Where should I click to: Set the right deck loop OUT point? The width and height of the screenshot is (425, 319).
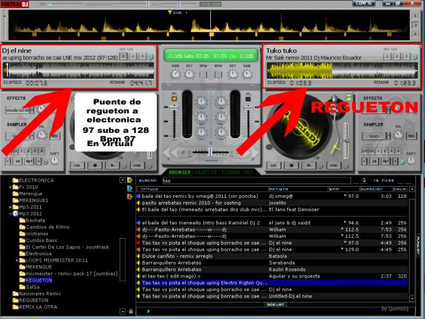click(x=386, y=161)
